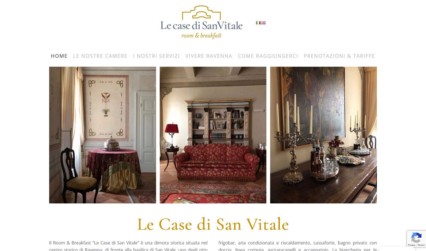Open the Privacy link in reCAPTCHA badge
The height and width of the screenshot is (251, 426).
[x=412, y=245]
